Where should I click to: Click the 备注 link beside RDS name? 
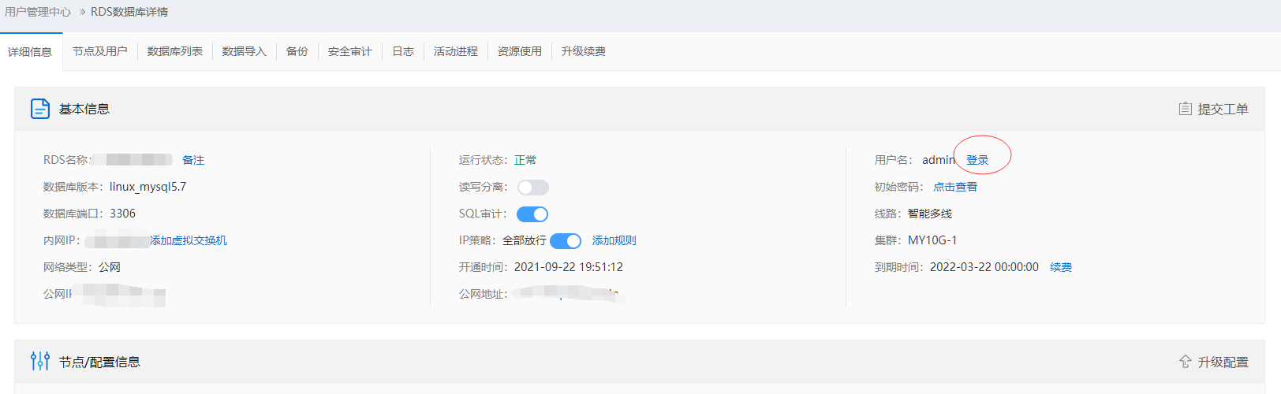(193, 160)
